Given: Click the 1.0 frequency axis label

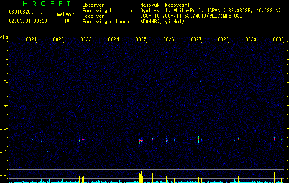Looking at the screenshot, I should (x=4, y=82).
